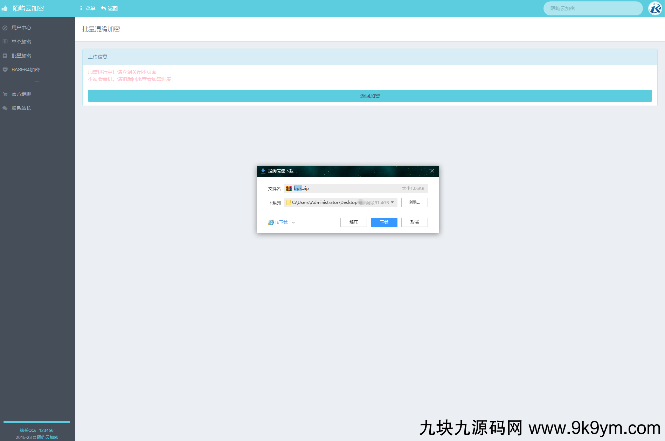The image size is (665, 441).
Task: Click the bpk.zip archive file icon
Action: 289,189
